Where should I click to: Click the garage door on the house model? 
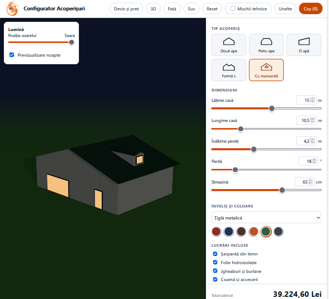pos(58,186)
